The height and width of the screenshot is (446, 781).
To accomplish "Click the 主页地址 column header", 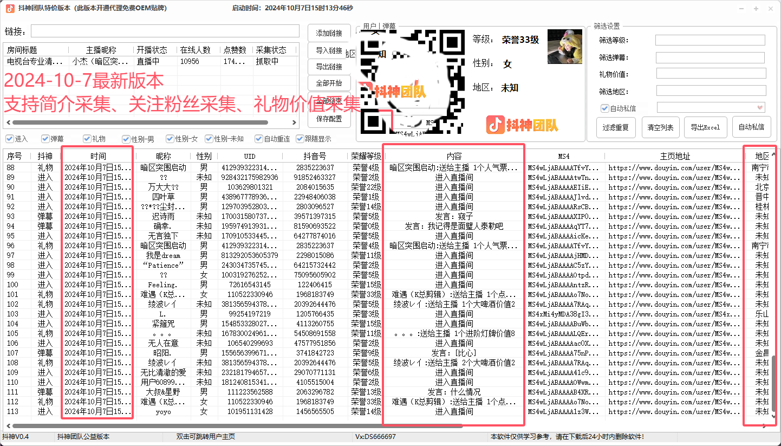I will (x=675, y=156).
